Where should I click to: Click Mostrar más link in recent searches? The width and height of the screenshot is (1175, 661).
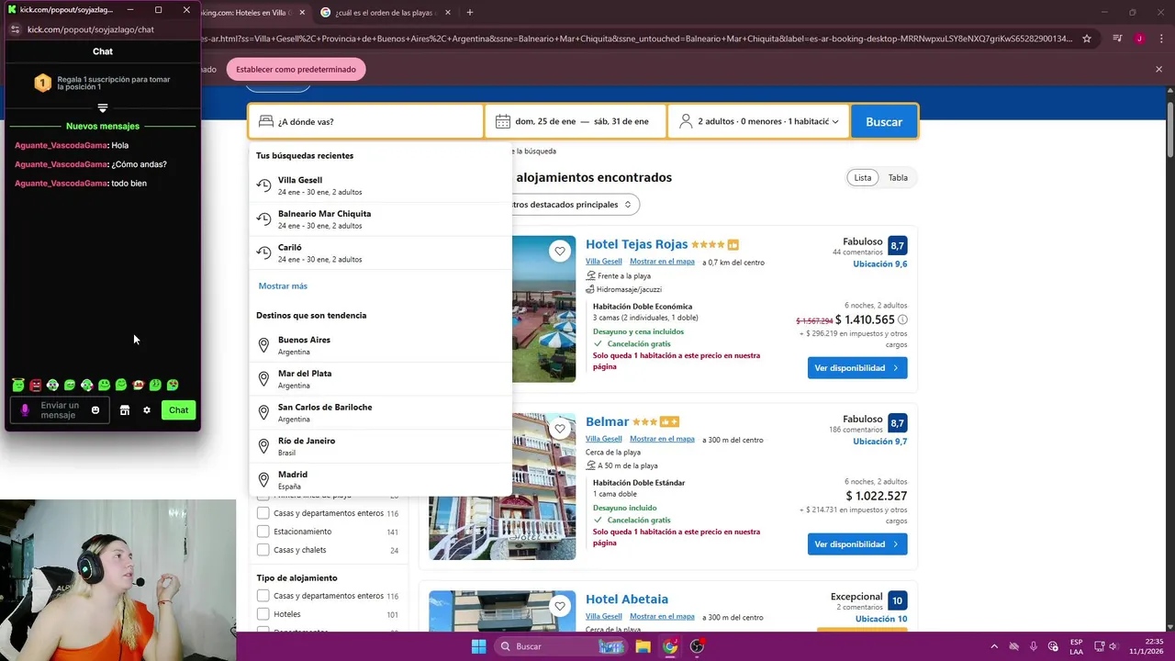(283, 286)
